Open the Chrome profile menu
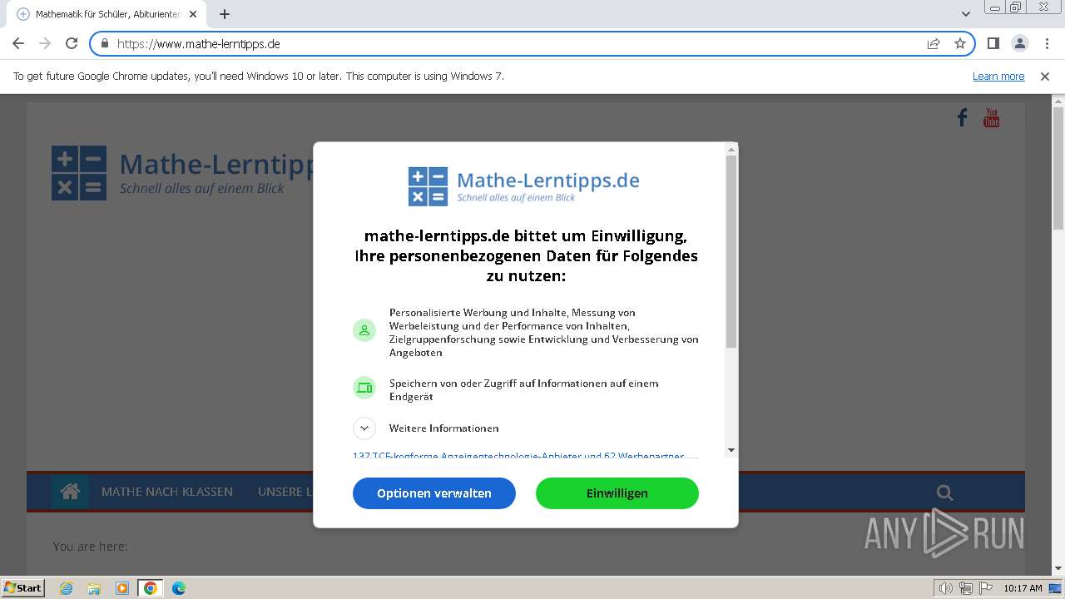The width and height of the screenshot is (1065, 599). (1020, 44)
